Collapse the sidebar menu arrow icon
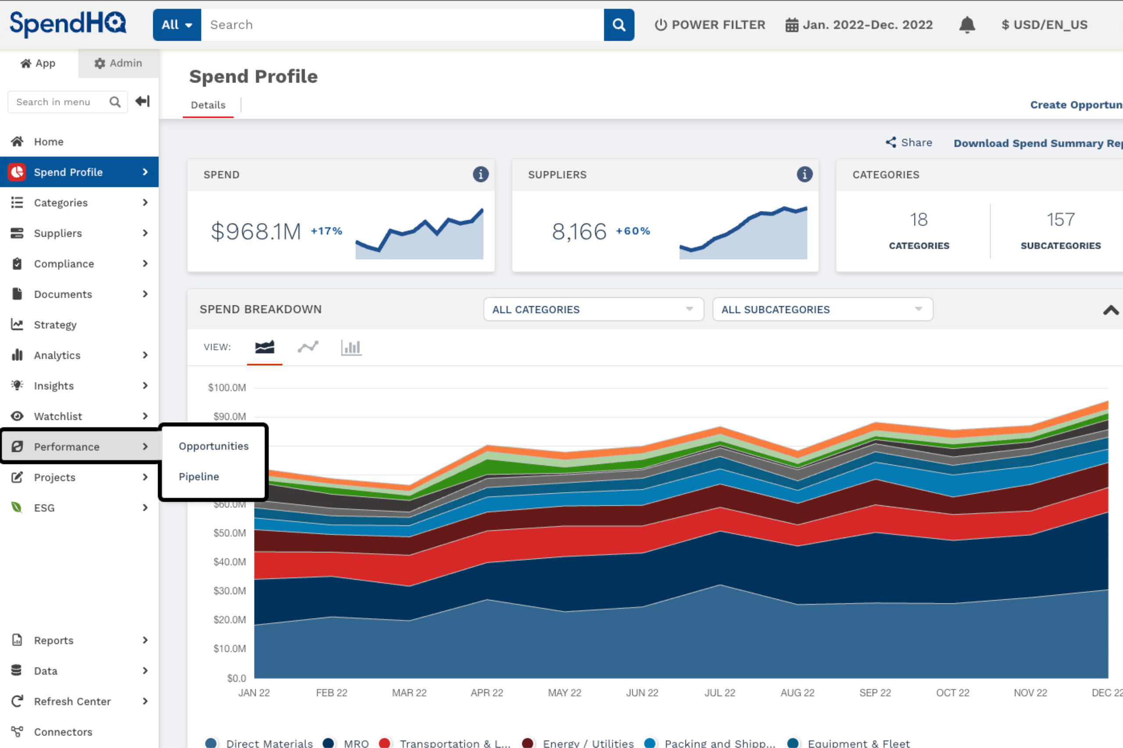Screen dimensions: 1123x748 pos(142,102)
